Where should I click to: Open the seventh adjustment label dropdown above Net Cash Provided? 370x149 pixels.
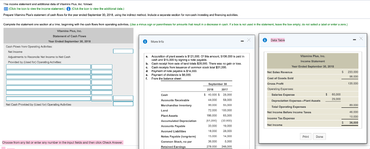[x=48, y=98]
